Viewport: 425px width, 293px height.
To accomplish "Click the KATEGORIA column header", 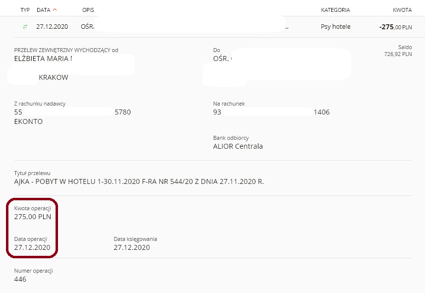I will click(336, 10).
